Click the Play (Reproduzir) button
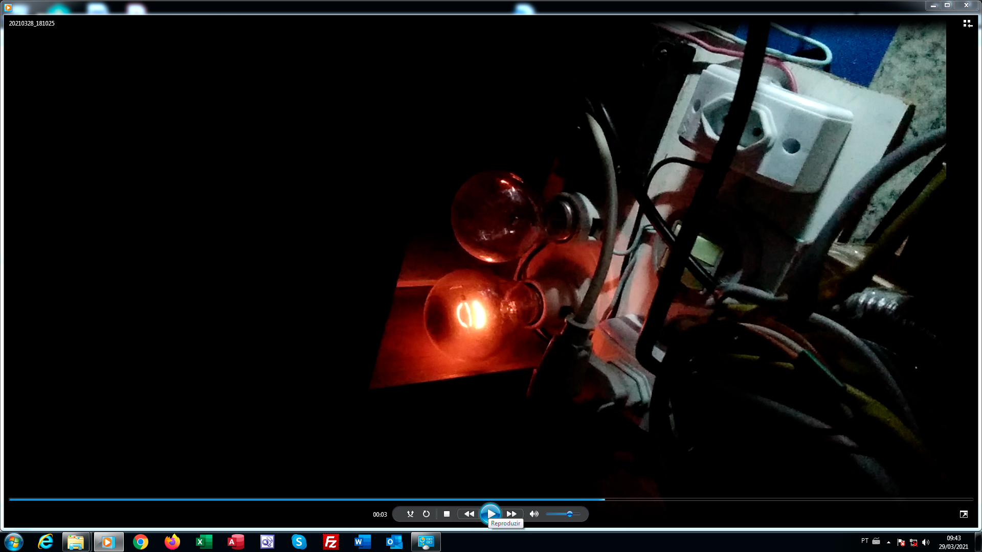 (x=490, y=514)
